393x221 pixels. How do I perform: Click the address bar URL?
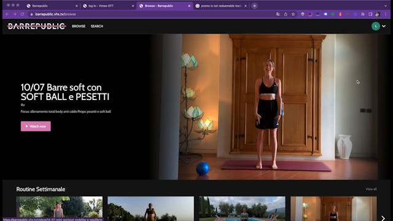coord(55,14)
